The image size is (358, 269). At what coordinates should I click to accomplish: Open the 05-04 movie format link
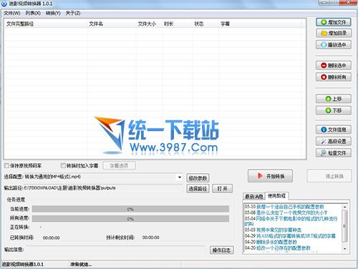coord(291,221)
